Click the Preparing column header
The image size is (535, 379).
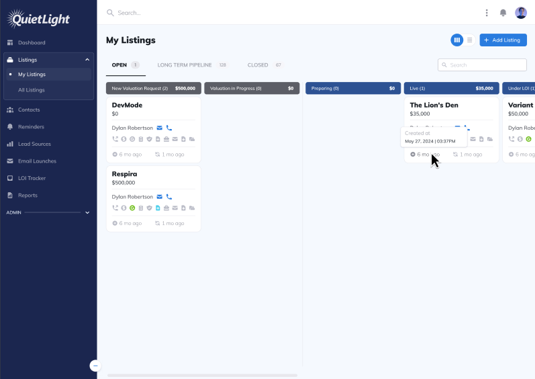pos(353,88)
